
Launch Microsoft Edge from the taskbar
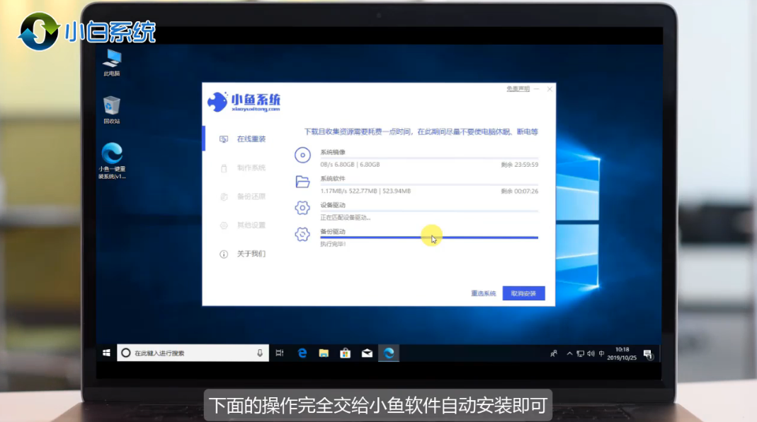click(302, 353)
